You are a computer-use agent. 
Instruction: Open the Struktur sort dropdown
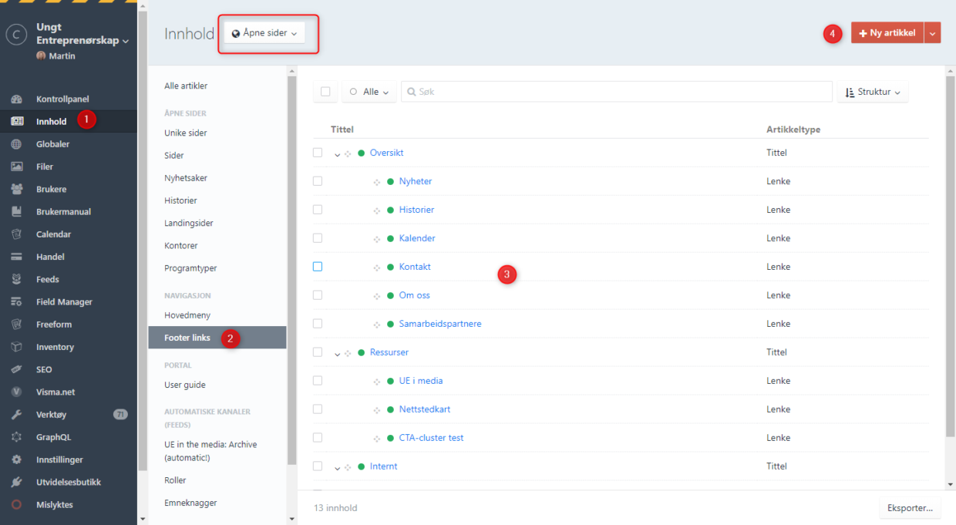[873, 92]
